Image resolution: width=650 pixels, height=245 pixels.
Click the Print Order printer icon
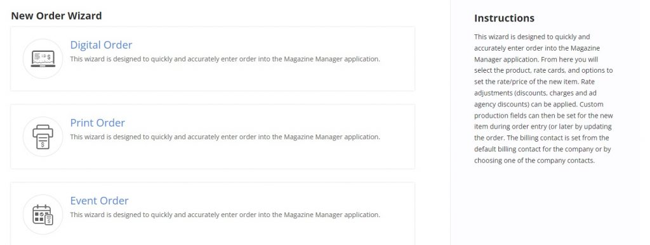(x=43, y=137)
